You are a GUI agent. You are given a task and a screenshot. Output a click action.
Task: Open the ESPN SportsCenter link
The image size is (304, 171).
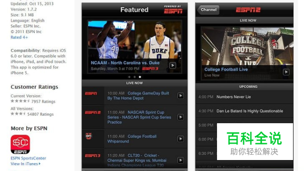coord(28,158)
